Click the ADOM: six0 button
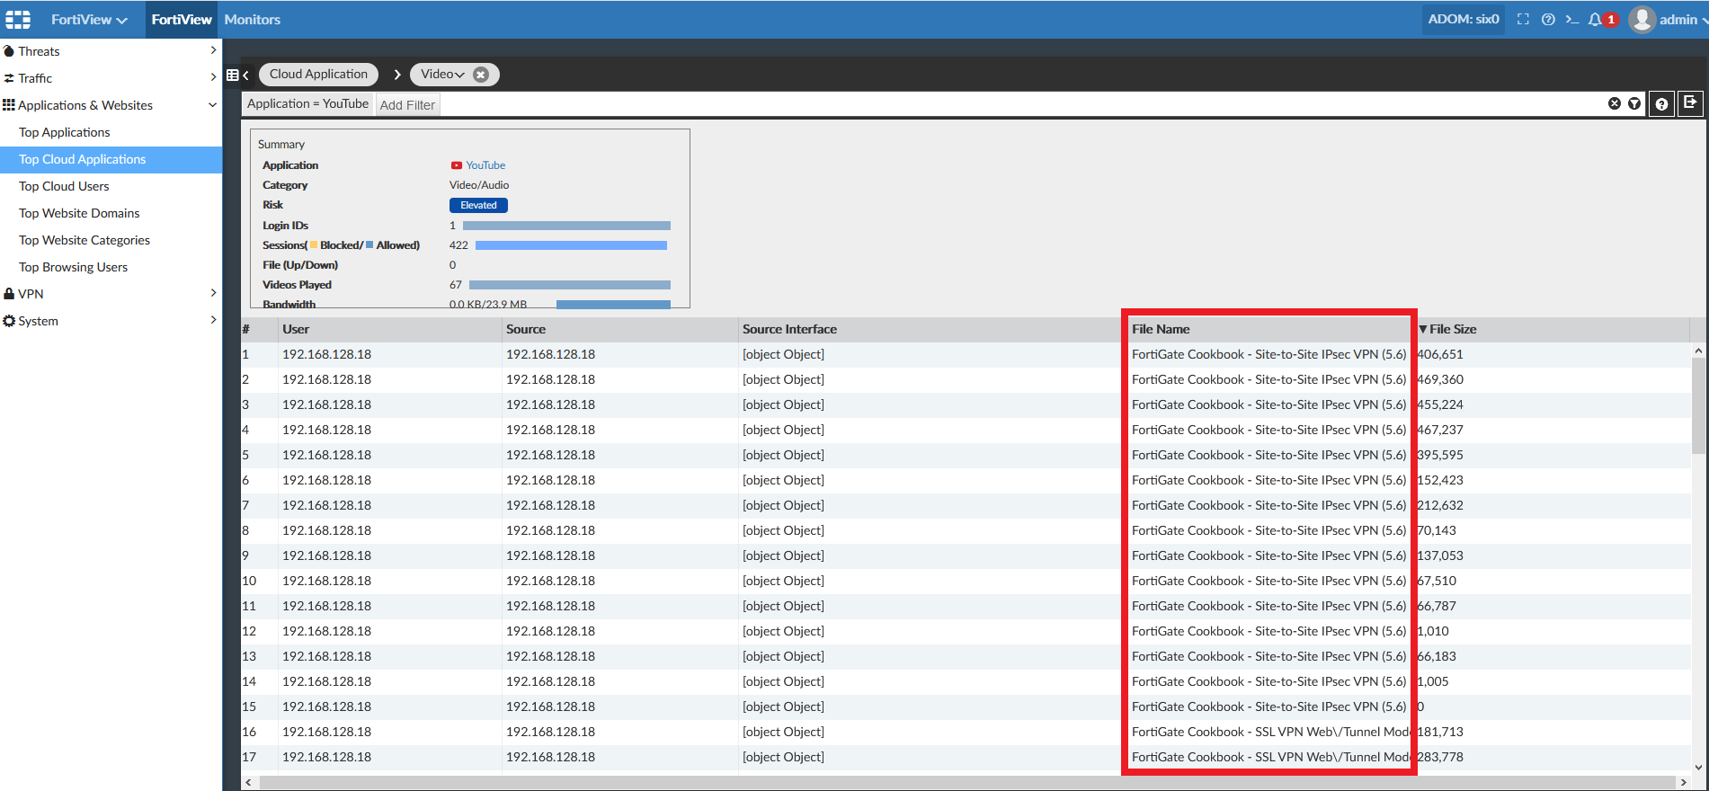Screen dimensions: 1709x791 coord(1464,19)
